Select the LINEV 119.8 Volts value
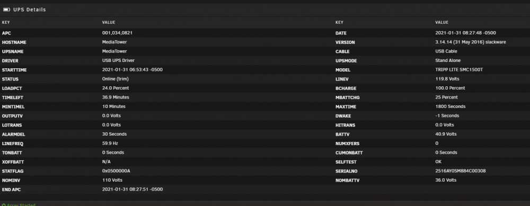The image size is (530, 206). click(x=447, y=79)
